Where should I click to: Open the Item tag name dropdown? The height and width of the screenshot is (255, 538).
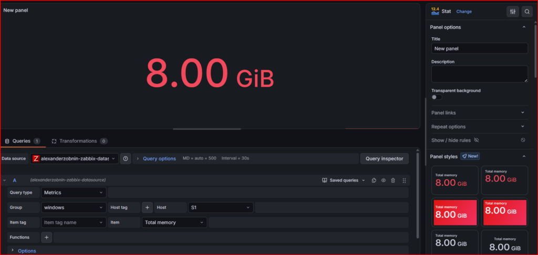point(74,222)
